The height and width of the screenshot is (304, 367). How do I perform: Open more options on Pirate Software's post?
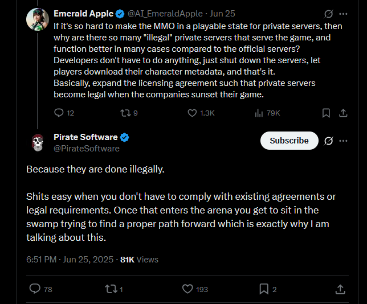343,141
